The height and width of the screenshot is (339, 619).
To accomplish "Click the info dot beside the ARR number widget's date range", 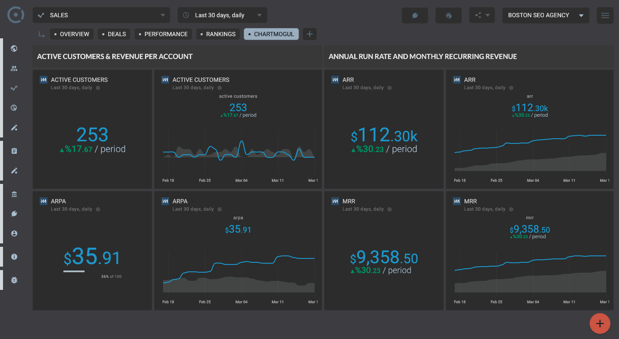I will coord(390,88).
